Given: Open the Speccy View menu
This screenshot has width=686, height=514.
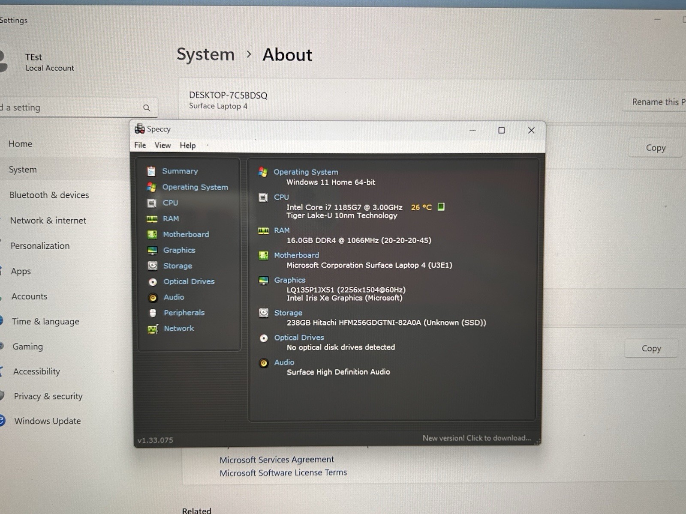Looking at the screenshot, I should coord(162,145).
